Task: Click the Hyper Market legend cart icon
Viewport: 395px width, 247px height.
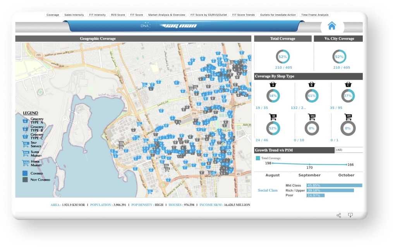Action: pos(26,163)
